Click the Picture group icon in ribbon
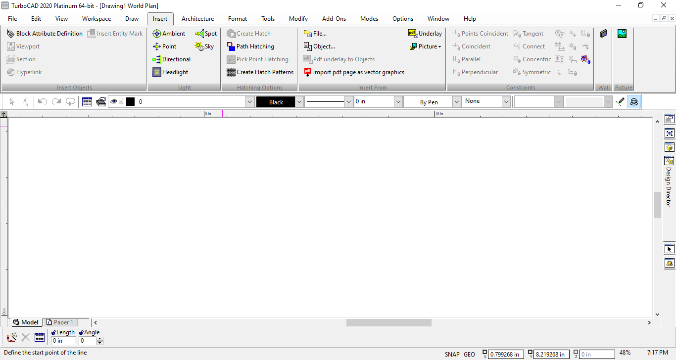Image resolution: width=676 pixels, height=360 pixels. point(622,34)
